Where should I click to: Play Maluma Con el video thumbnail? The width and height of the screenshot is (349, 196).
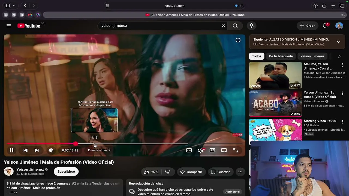[x=275, y=75]
